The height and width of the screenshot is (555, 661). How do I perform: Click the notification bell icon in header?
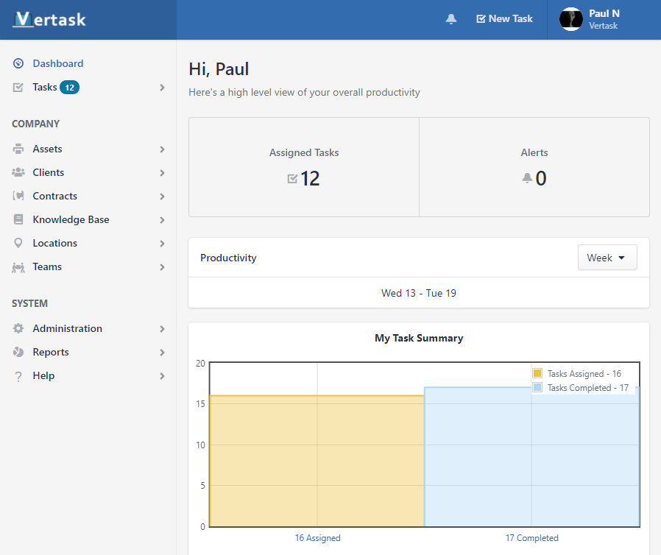tap(451, 19)
